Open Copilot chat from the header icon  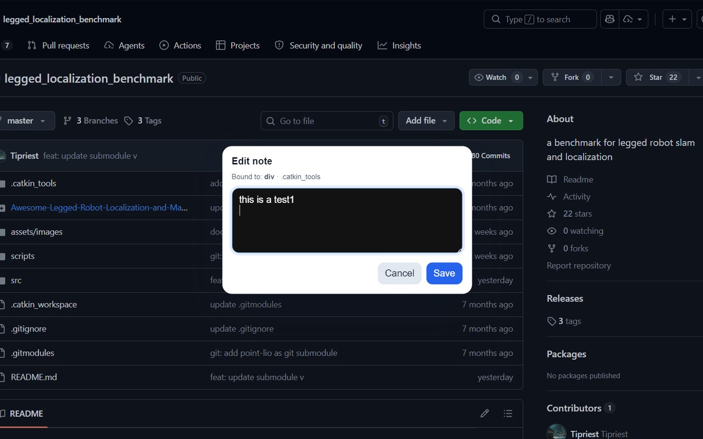coord(610,19)
